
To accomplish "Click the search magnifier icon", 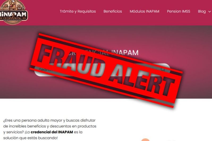I will pyautogui.click(x=163, y=69).
